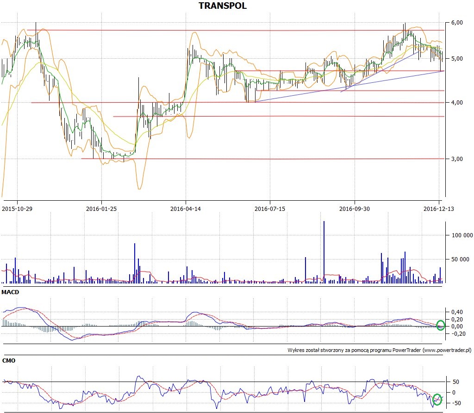
Task: Click the 2016-12-13 date label
Action: click(439, 209)
